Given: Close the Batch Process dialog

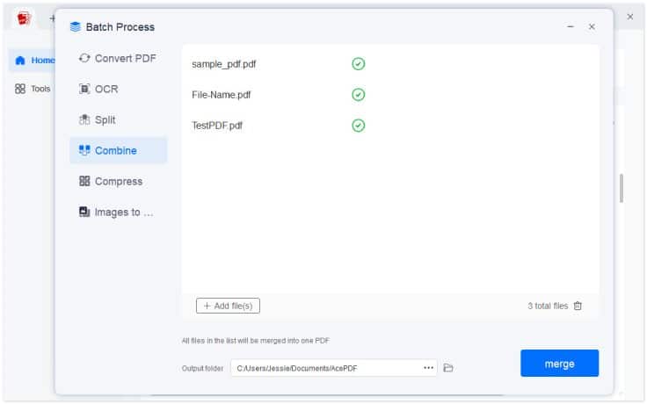Looking at the screenshot, I should pyautogui.click(x=592, y=27).
